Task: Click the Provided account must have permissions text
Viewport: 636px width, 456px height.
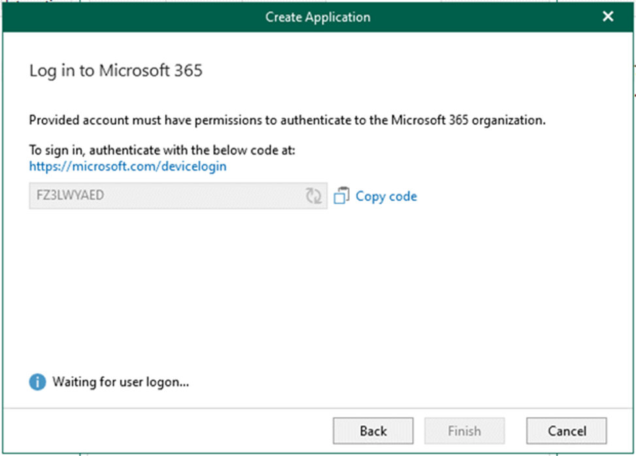Action: pos(287,120)
